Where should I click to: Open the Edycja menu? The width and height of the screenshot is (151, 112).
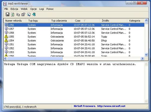(x=14, y=9)
